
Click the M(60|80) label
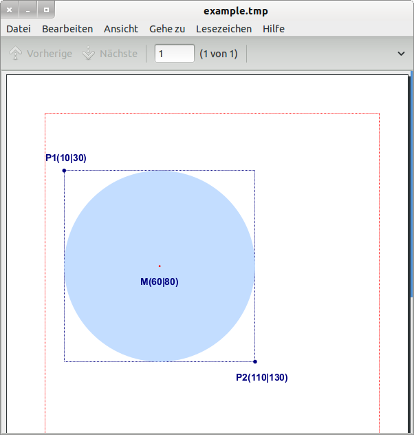(x=160, y=282)
